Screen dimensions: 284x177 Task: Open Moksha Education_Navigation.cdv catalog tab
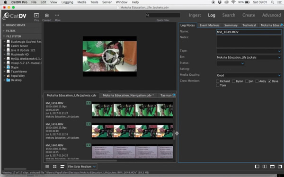[128, 95]
